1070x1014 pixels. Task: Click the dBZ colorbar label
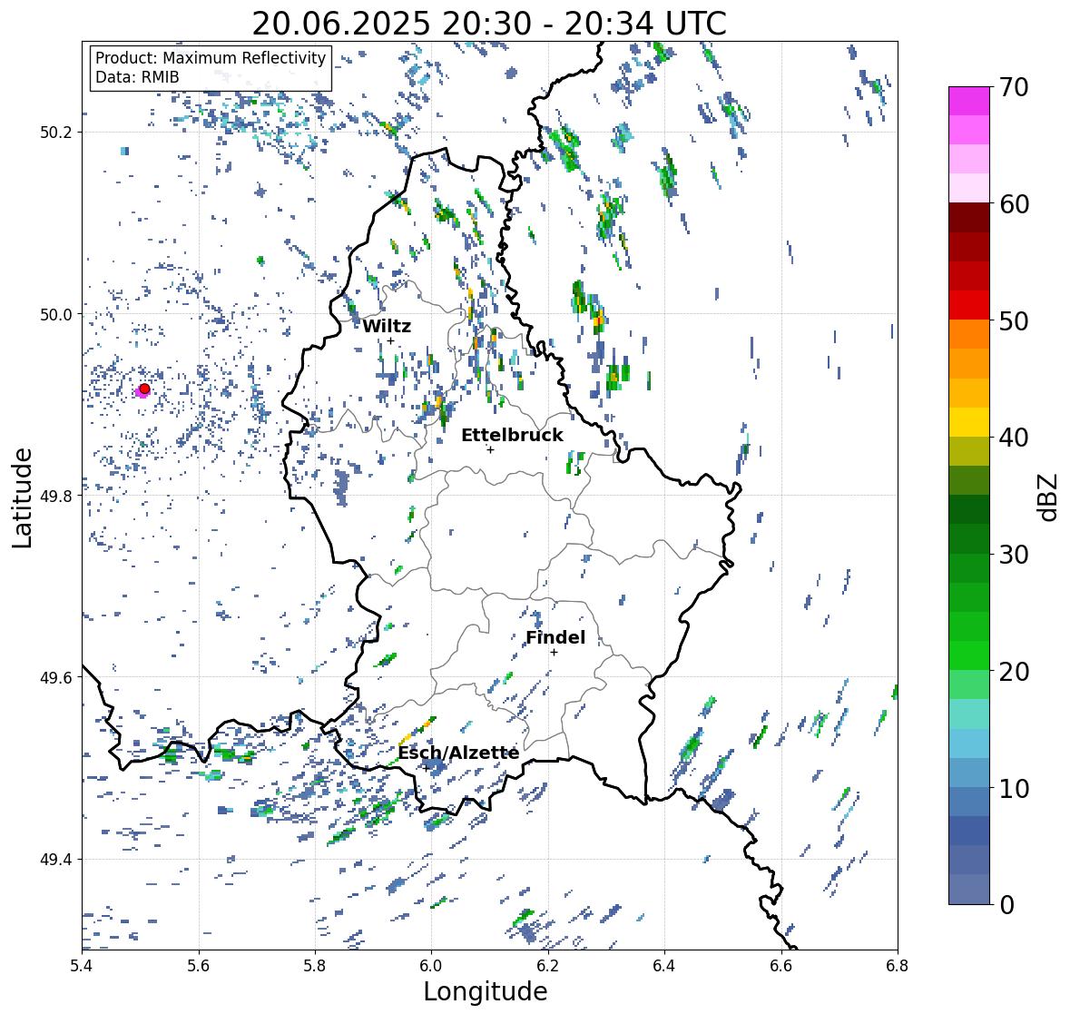(1049, 497)
